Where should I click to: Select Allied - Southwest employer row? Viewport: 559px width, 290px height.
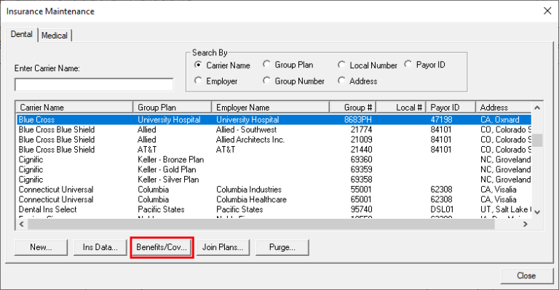point(274,129)
